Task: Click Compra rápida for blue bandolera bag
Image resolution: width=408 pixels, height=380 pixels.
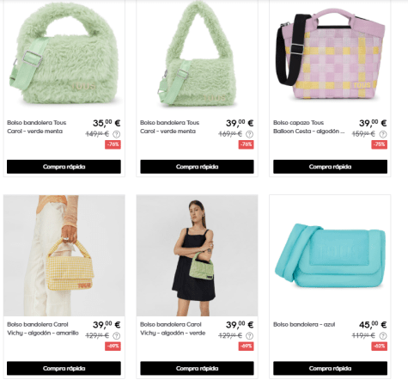Action: click(330, 368)
